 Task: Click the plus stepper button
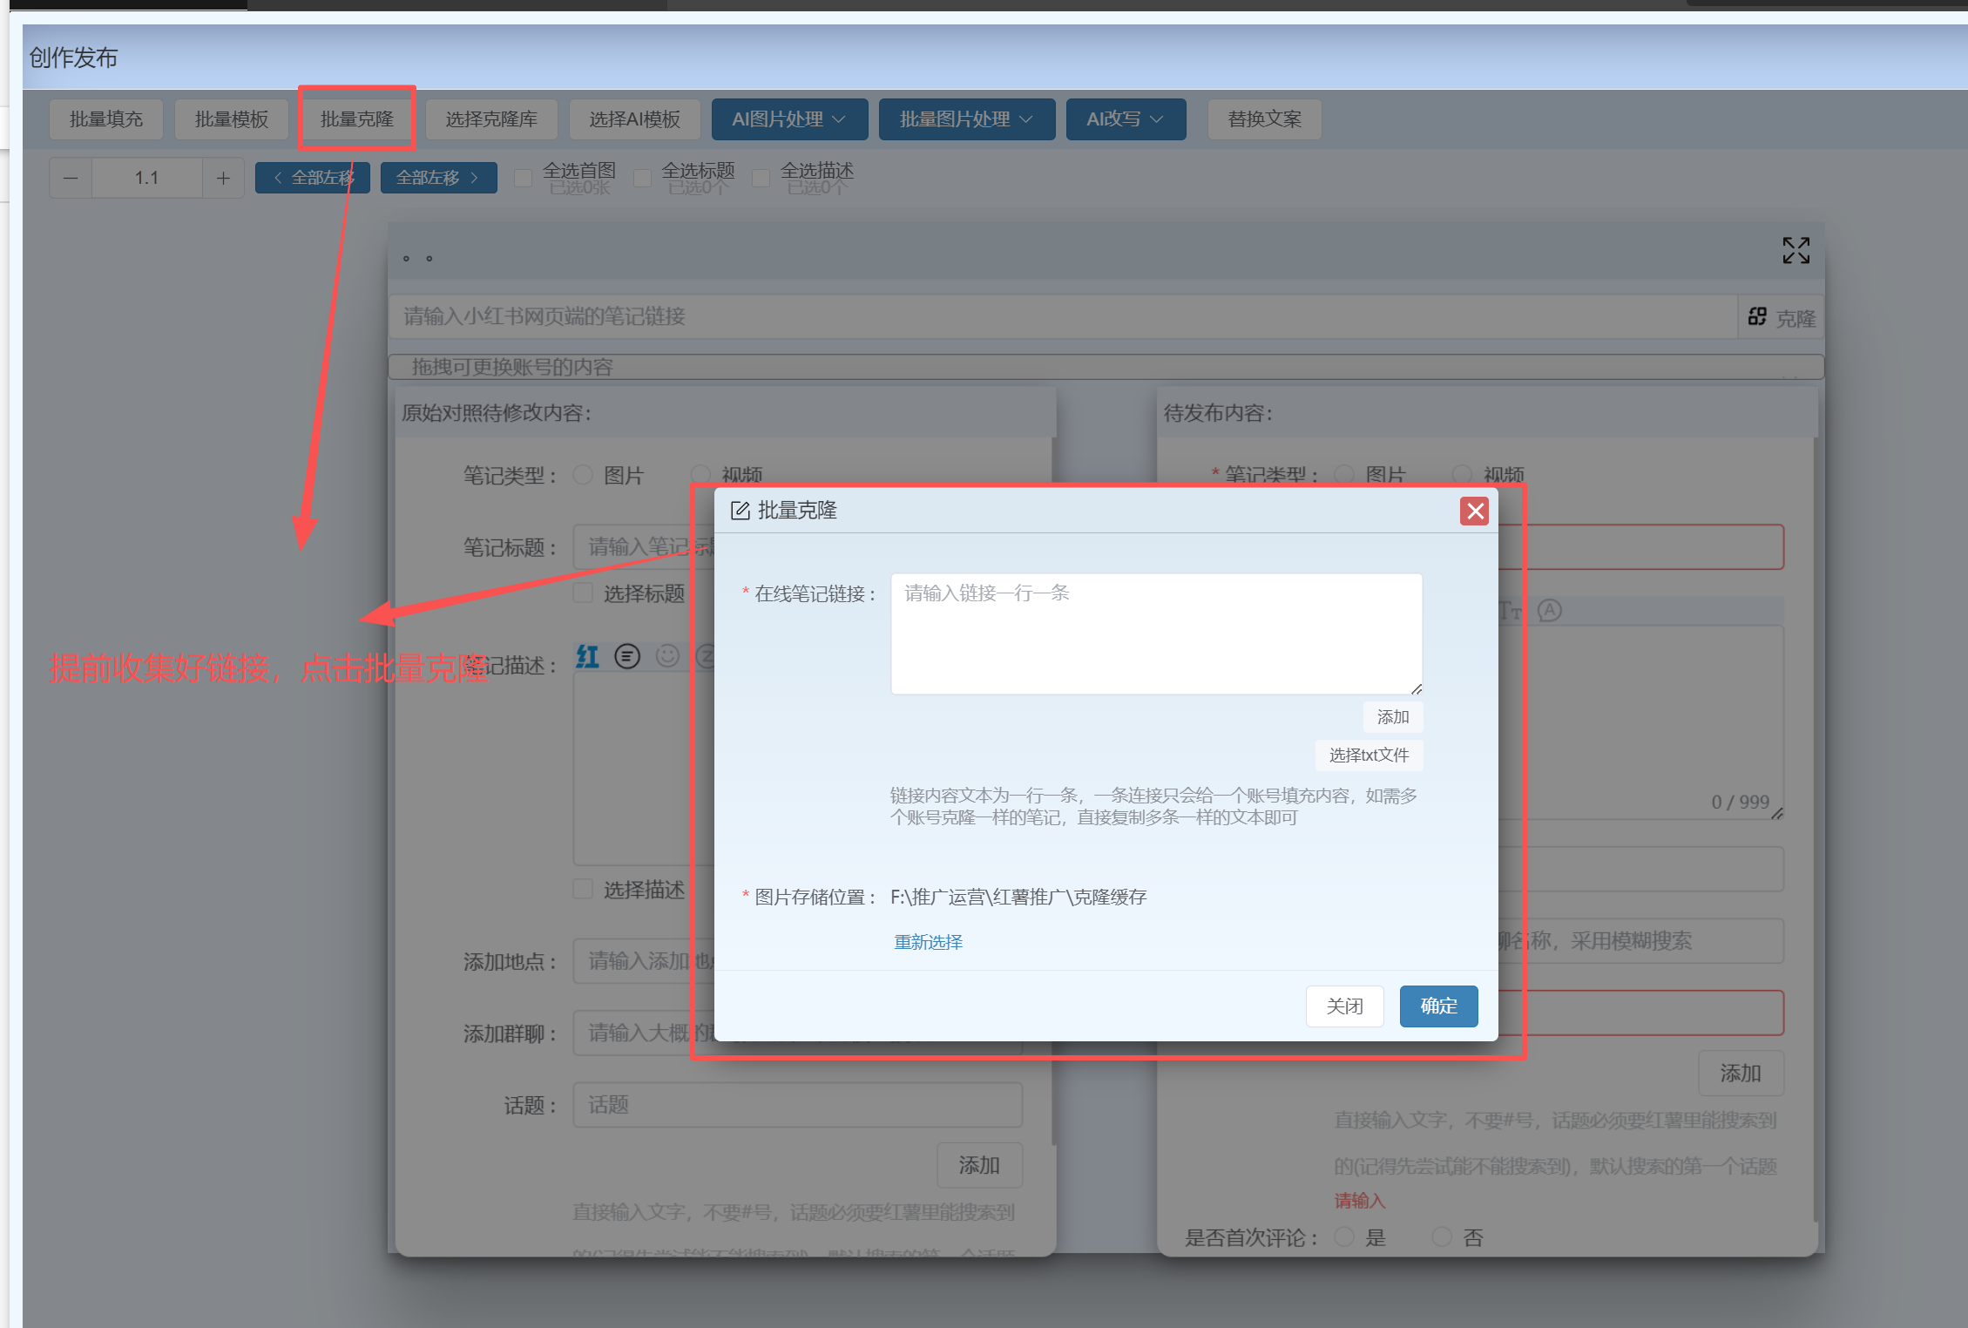point(223,179)
